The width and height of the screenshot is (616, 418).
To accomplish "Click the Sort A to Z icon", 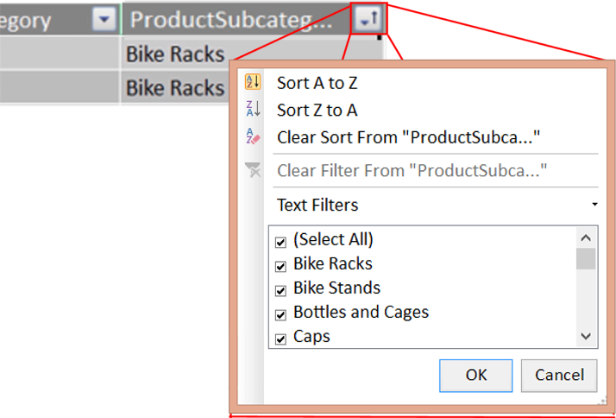I will [x=253, y=83].
